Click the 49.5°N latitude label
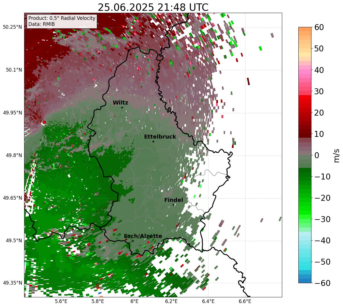Image resolution: width=343 pixels, height=307 pixels. pos(14,241)
